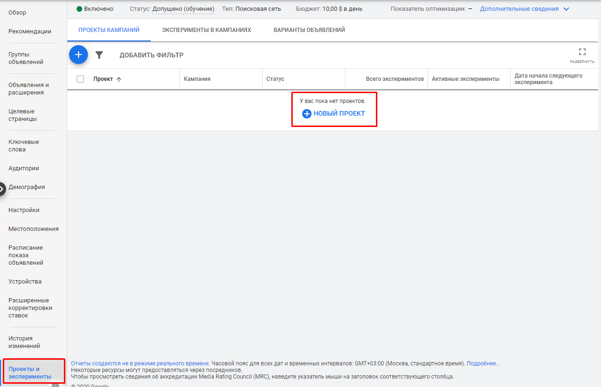Open Расписание показа объявлений
The height and width of the screenshot is (387, 601).
coord(25,255)
